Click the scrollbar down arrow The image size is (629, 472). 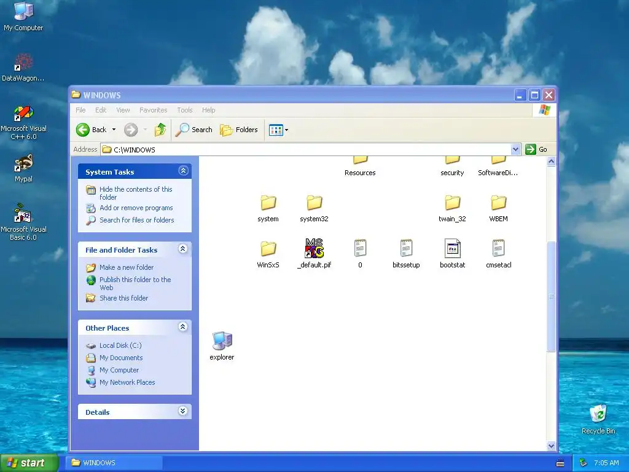551,446
